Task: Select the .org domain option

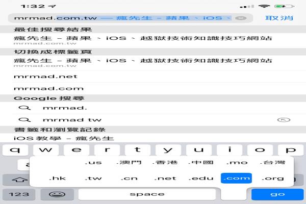Action: pos(273,178)
